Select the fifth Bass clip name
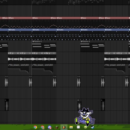The height and width of the screenshot is (130, 130). 60,18
